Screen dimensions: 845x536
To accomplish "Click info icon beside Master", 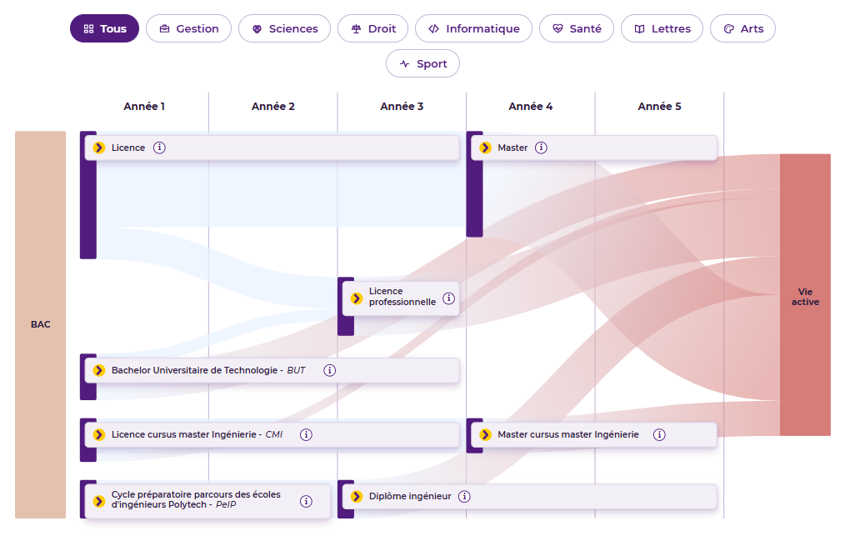I will pos(541,148).
